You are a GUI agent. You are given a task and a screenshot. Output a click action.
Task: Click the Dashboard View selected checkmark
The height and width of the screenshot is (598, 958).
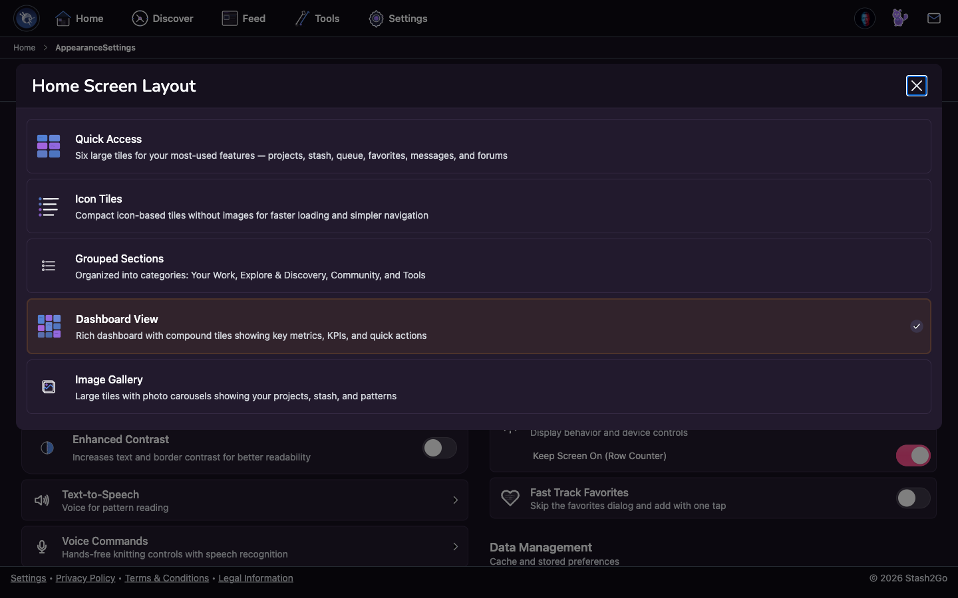[x=917, y=326]
